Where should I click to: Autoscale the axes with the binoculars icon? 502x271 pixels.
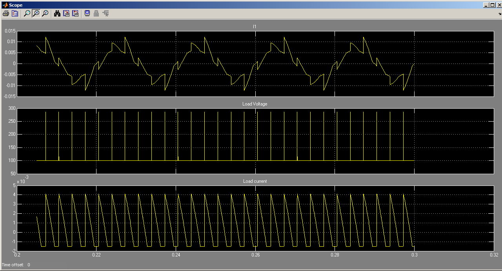tap(57, 13)
